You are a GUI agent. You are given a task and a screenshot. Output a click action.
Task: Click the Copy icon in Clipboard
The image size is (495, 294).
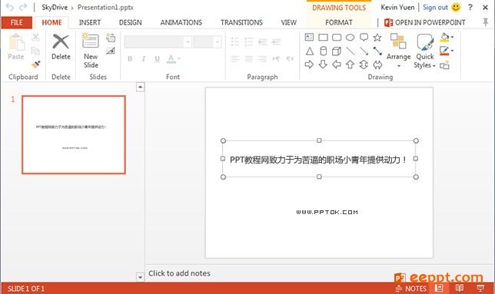pos(35,51)
